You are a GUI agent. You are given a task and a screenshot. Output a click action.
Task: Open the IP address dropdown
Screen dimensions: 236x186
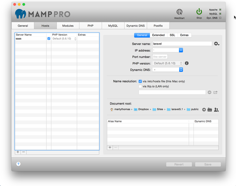pos(181,50)
